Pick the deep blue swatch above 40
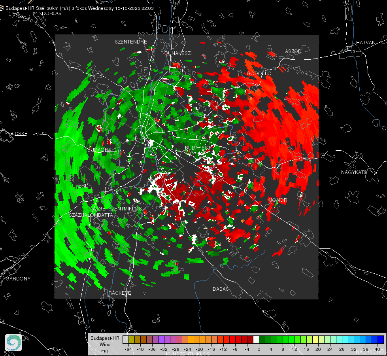Viewport: 387px width, 356px height. coord(381,339)
